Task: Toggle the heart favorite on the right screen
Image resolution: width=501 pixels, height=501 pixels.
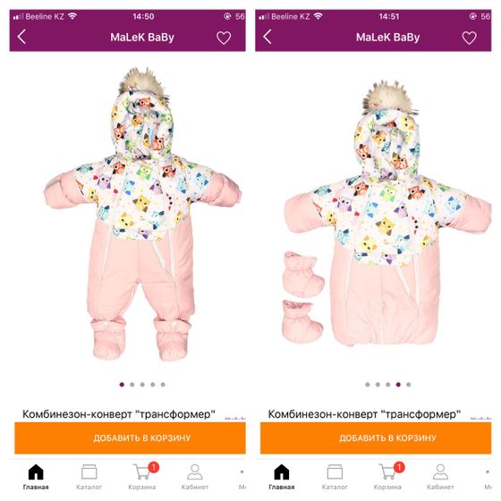Action: click(470, 38)
